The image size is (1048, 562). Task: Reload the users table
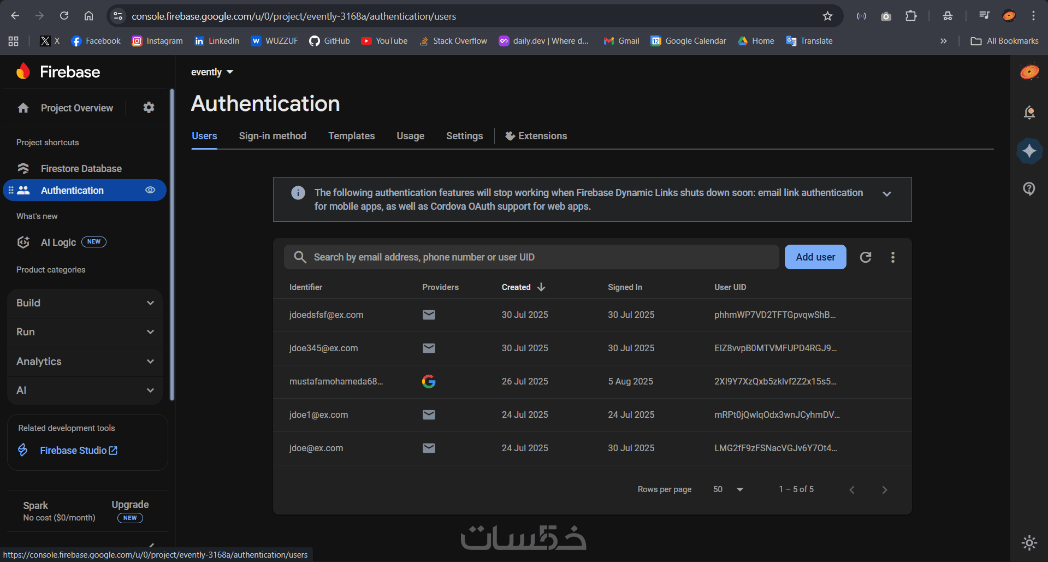tap(866, 257)
